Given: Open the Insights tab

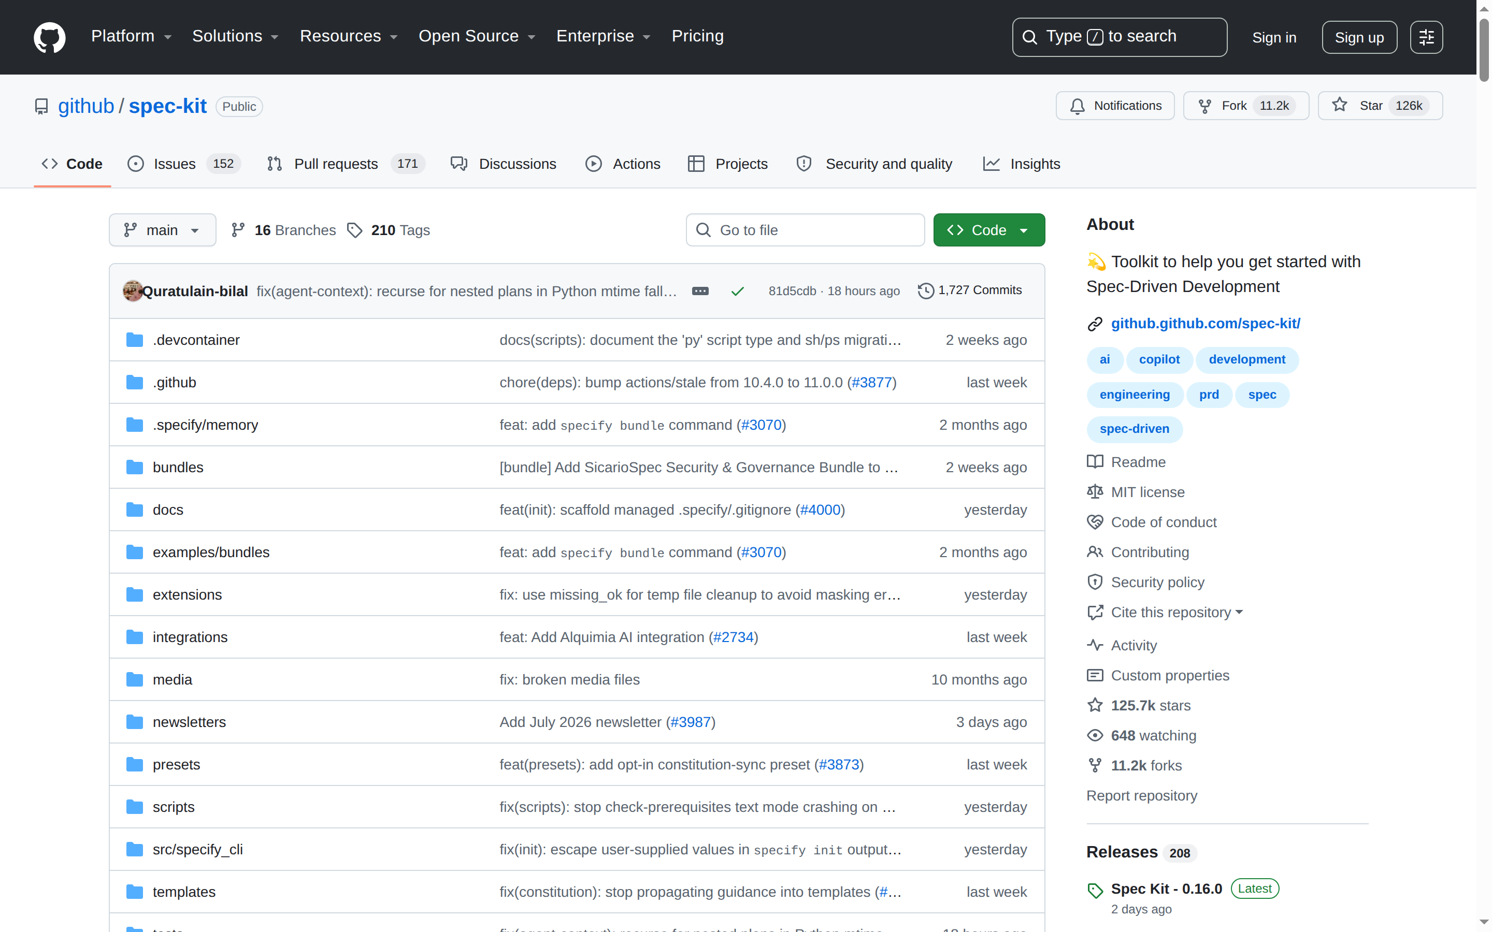Looking at the screenshot, I should 1022,164.
